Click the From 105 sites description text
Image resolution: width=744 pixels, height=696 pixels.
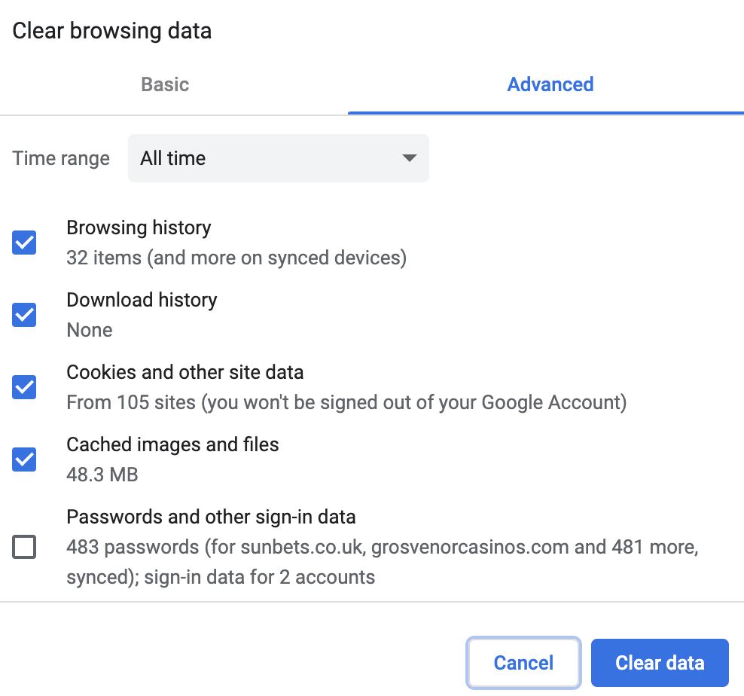tap(346, 402)
